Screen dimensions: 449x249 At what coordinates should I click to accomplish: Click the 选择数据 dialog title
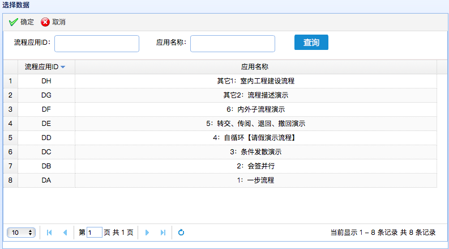click(x=16, y=5)
